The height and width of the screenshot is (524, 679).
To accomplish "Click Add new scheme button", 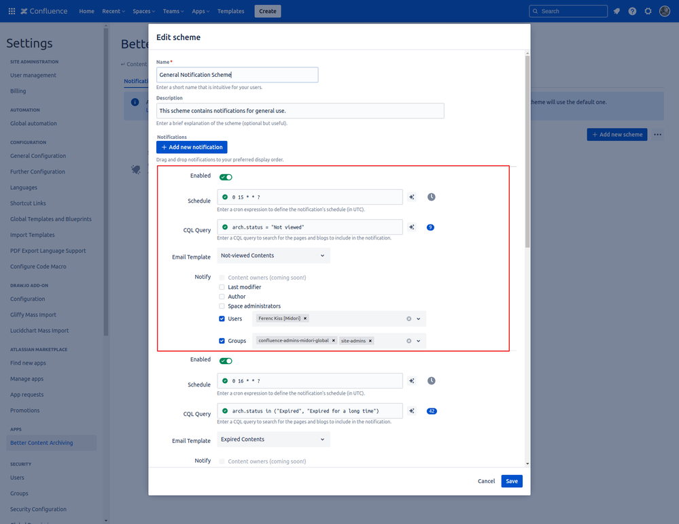I will click(617, 135).
